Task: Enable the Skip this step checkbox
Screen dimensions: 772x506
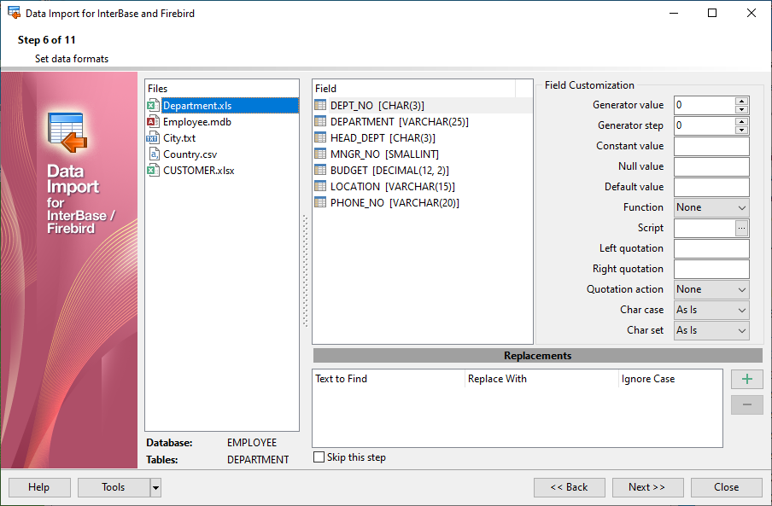Action: tap(319, 457)
